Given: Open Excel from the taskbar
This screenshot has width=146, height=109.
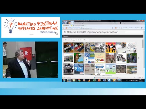Looking at the screenshot, I should [x=94, y=80].
